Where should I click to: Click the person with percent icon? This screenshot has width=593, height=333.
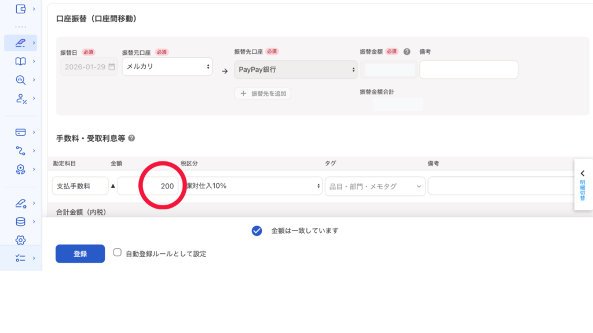pos(21,99)
